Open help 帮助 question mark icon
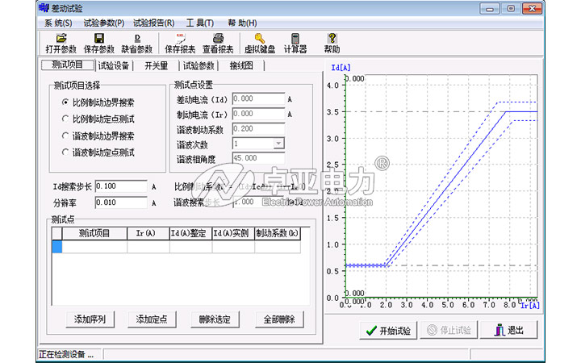The width and height of the screenshot is (581, 363). coord(332,44)
